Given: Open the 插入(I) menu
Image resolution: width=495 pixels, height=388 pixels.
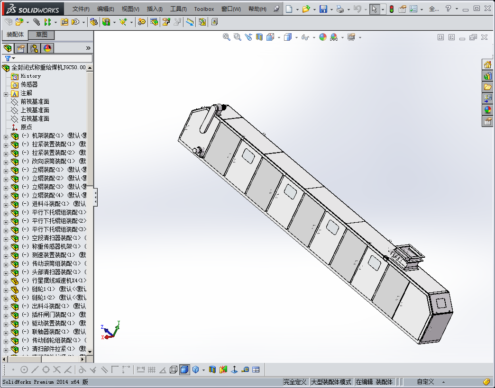Looking at the screenshot, I should (x=155, y=9).
